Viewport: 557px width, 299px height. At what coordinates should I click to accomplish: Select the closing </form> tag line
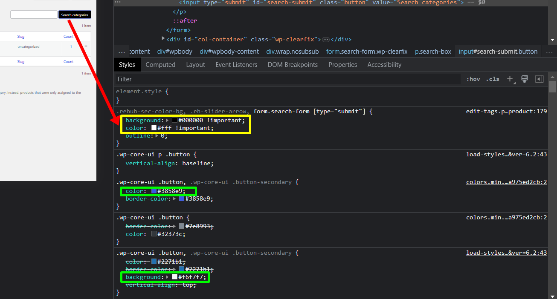(x=178, y=30)
